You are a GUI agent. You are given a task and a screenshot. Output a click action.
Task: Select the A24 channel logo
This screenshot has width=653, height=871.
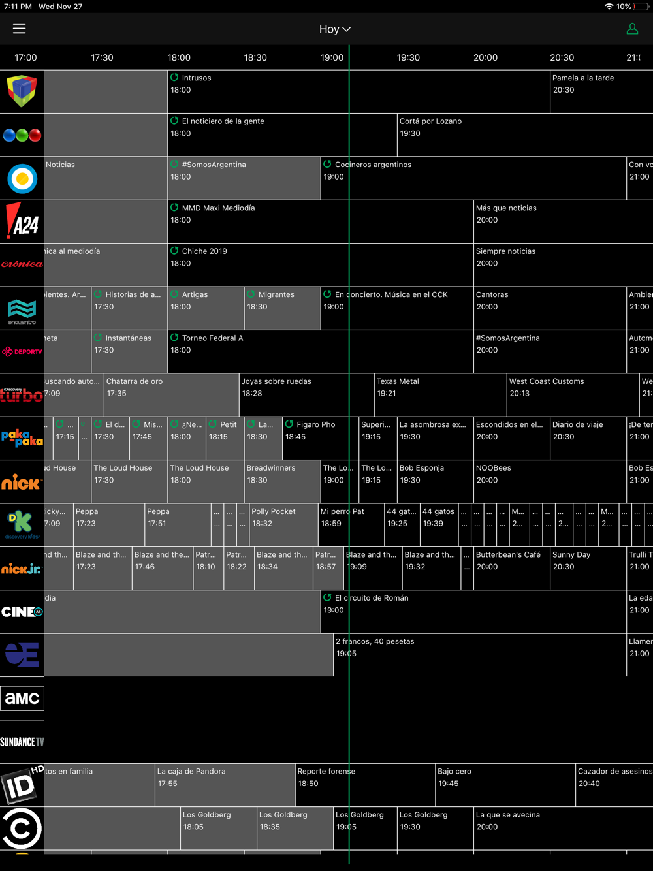[22, 222]
